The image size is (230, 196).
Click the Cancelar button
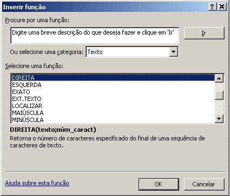[204, 184]
